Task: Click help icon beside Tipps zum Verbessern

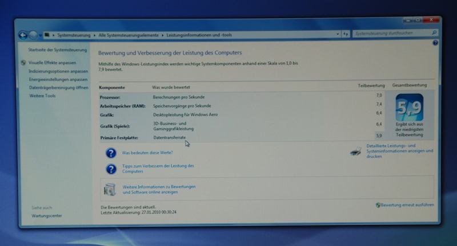Action: click(111, 169)
